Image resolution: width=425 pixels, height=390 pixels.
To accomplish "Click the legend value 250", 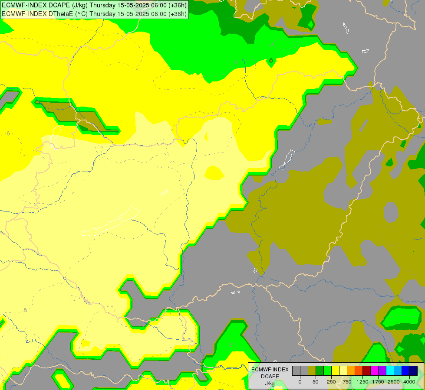I will click(x=331, y=382).
